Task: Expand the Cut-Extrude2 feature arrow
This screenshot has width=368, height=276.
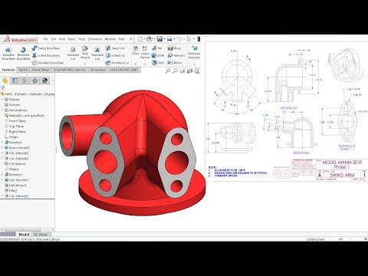Action: (2, 159)
